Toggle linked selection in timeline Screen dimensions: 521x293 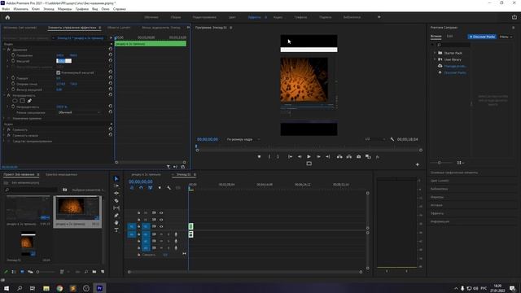(x=150, y=188)
